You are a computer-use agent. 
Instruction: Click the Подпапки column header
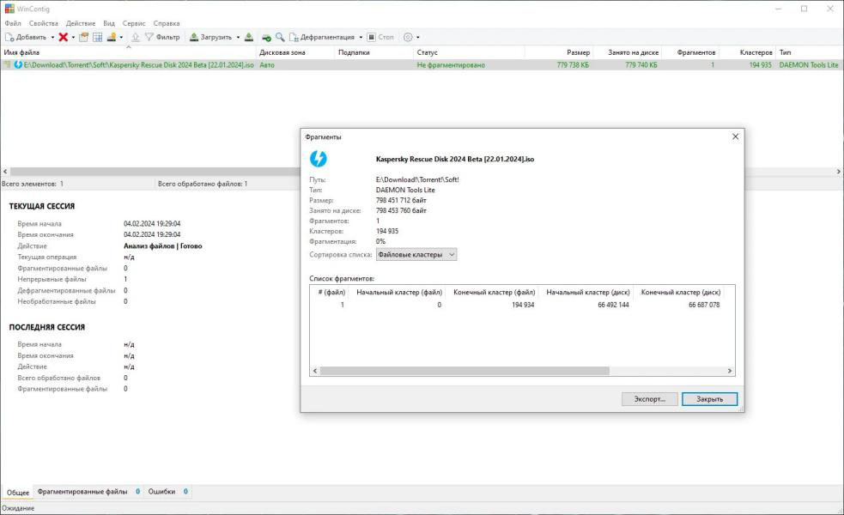374,52
